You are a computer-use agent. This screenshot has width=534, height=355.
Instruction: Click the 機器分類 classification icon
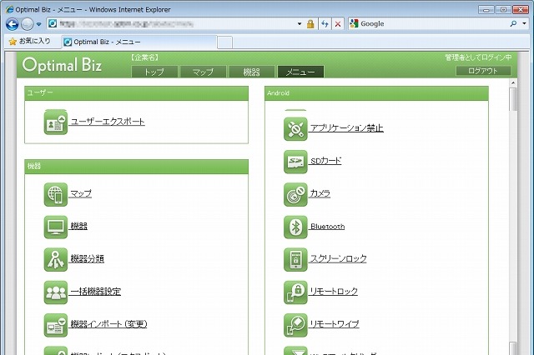(x=56, y=259)
